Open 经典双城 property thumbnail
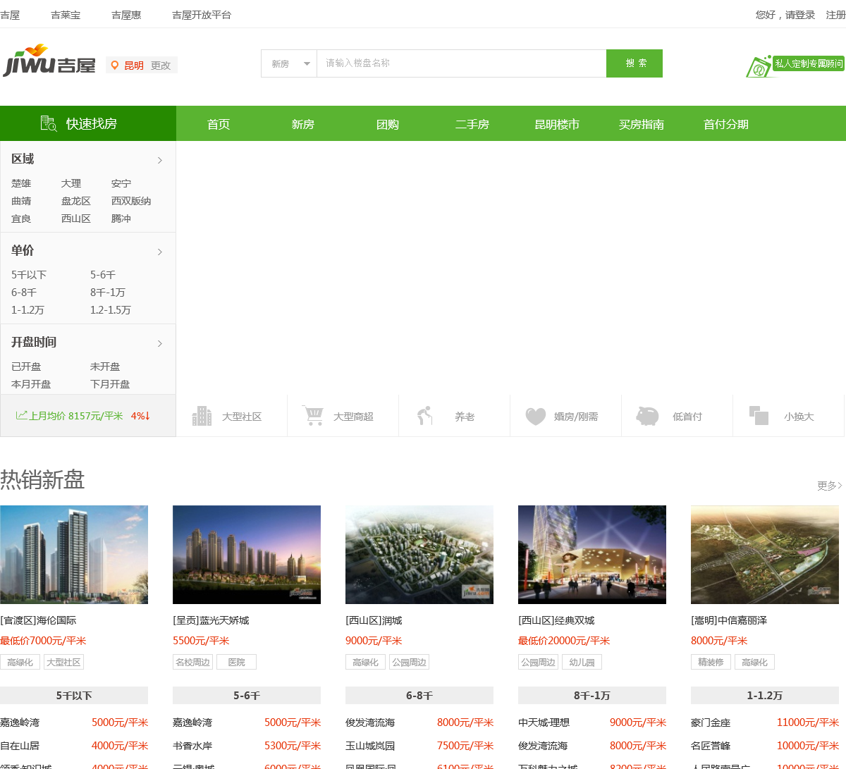The width and height of the screenshot is (846, 769). click(592, 555)
